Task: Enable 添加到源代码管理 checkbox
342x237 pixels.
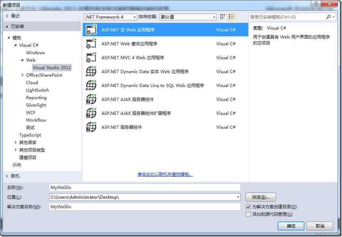Action: [x=248, y=214]
